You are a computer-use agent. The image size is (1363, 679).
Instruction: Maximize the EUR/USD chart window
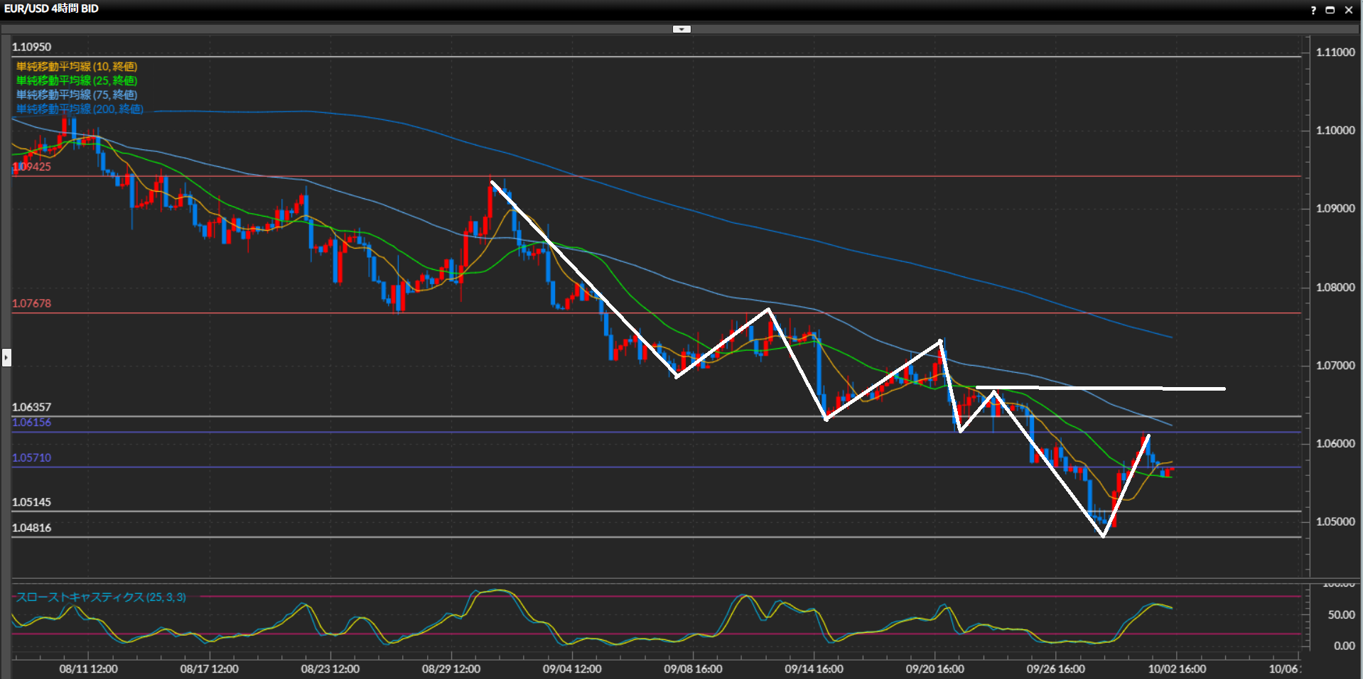1330,10
